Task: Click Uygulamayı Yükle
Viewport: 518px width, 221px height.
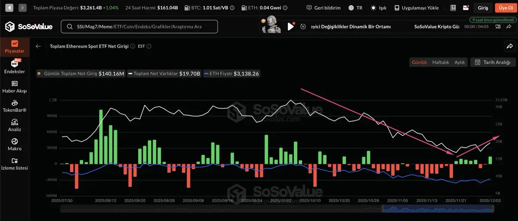Action: pyautogui.click(x=417, y=8)
